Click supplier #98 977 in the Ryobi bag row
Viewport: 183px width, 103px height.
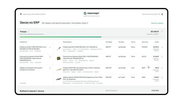coord(108,57)
